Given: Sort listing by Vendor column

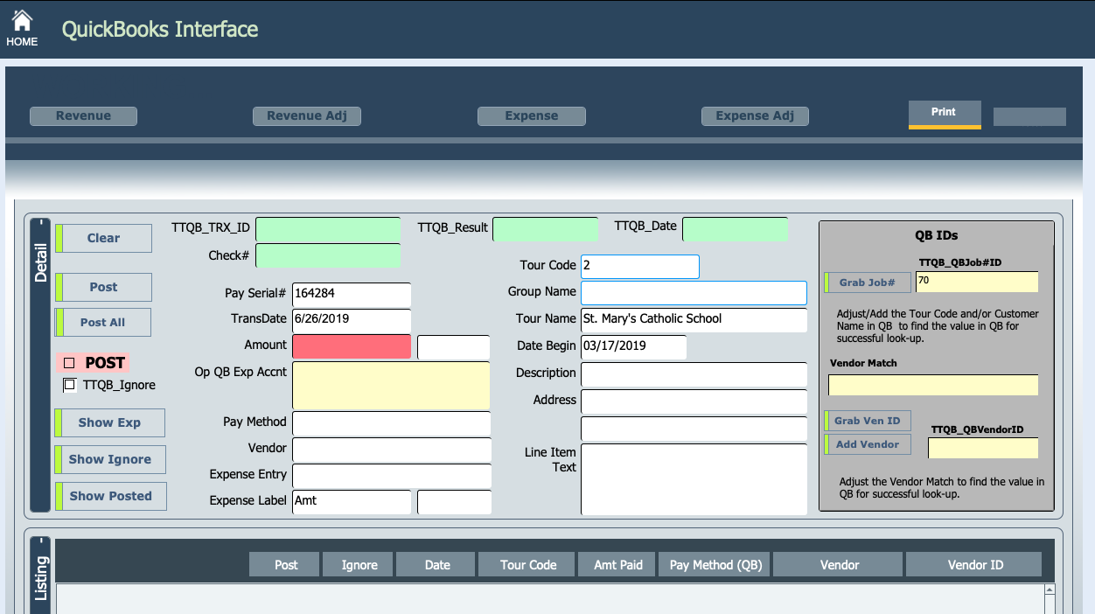Looking at the screenshot, I should point(840,565).
